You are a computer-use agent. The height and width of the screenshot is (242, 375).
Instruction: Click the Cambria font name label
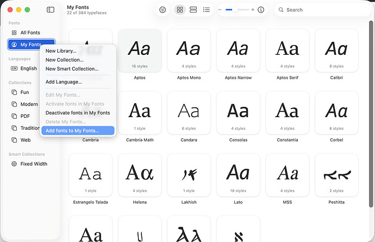[90, 140]
